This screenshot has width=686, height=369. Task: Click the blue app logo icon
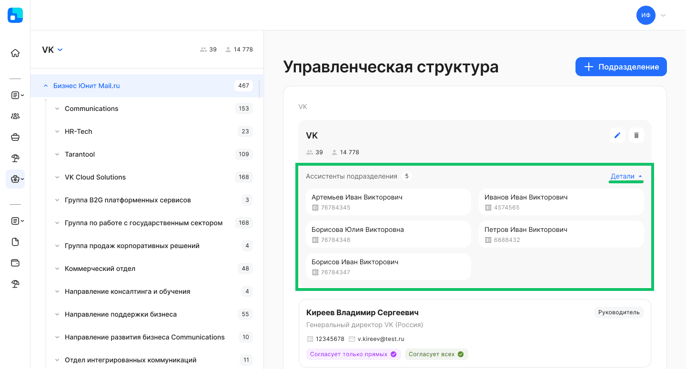pyautogui.click(x=15, y=15)
